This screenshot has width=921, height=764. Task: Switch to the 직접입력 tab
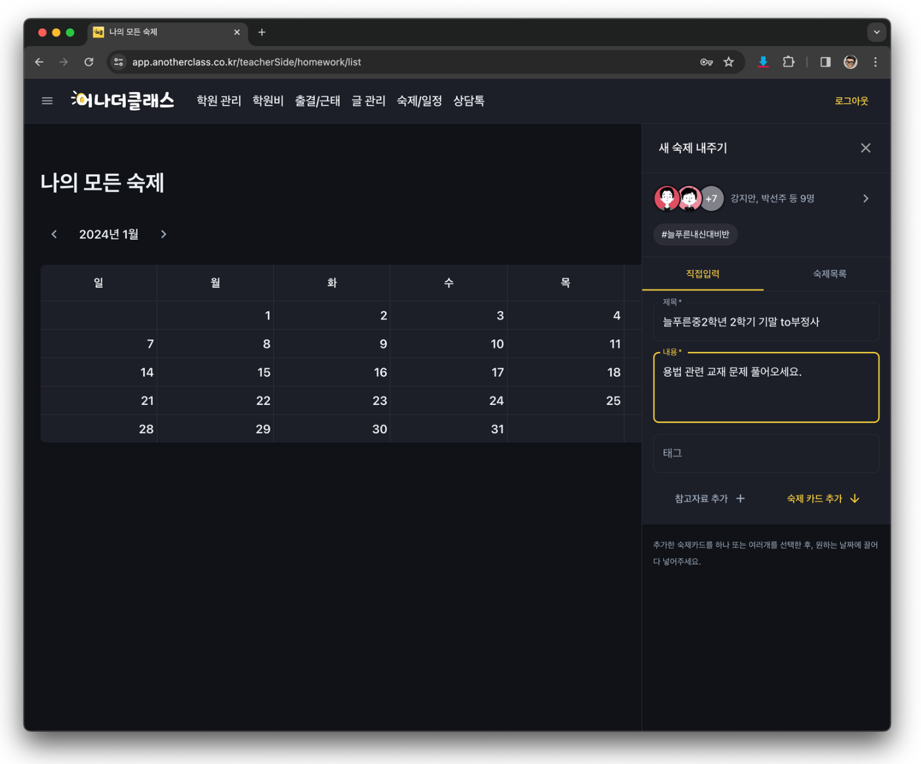click(x=703, y=274)
